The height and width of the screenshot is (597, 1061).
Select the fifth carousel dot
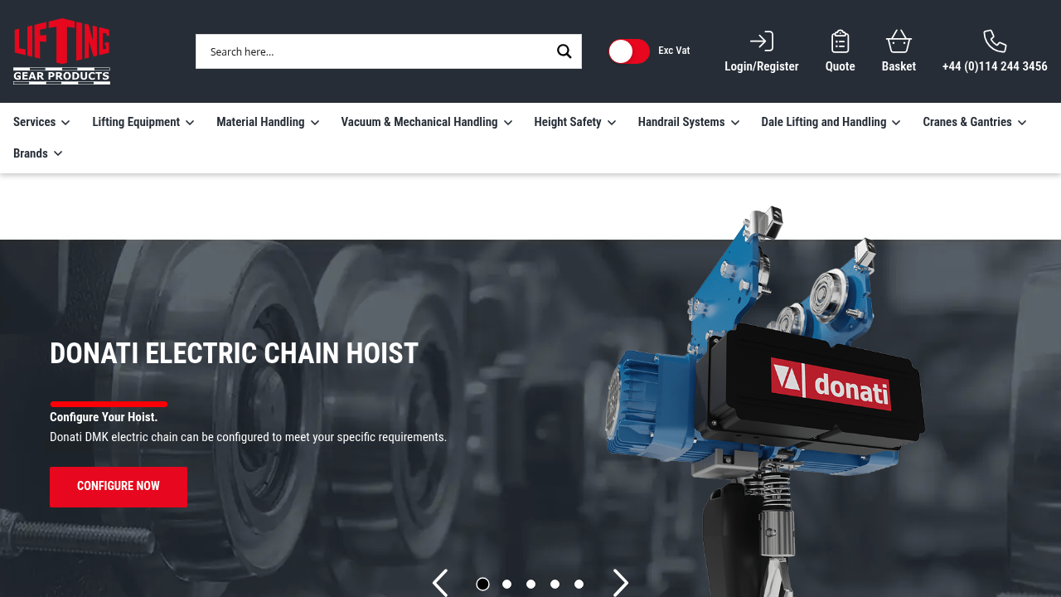[579, 585]
